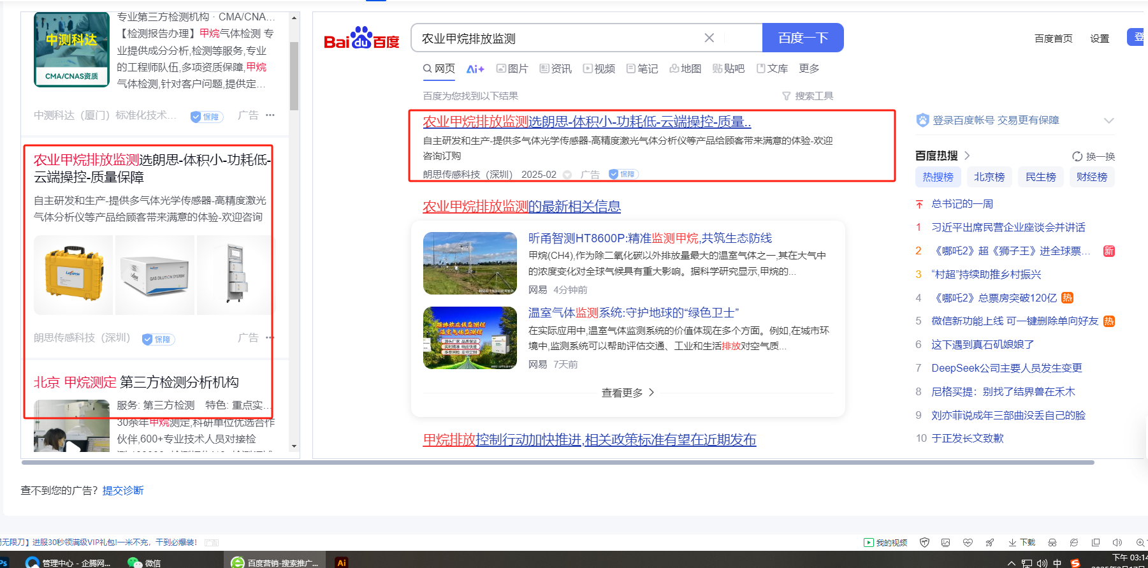Open the 搜索工具 filter options

click(808, 96)
